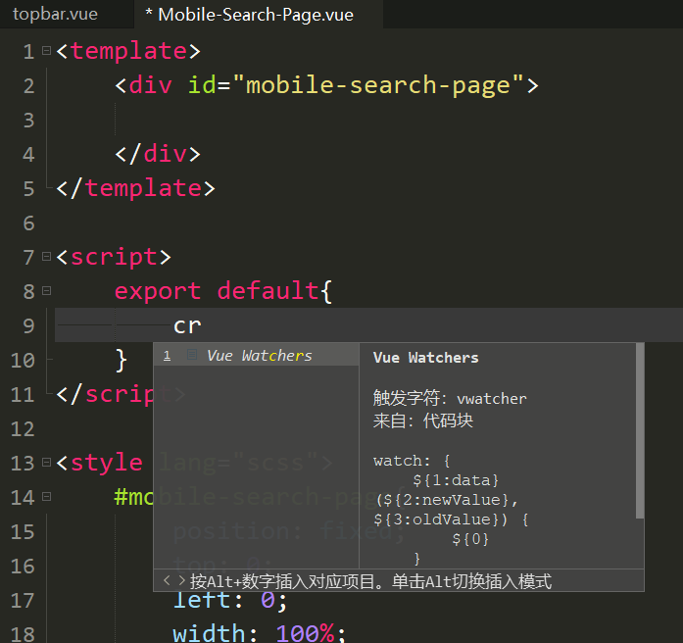Click the scrollbar in the snippet preview panel
683x643 pixels.
click(x=640, y=431)
